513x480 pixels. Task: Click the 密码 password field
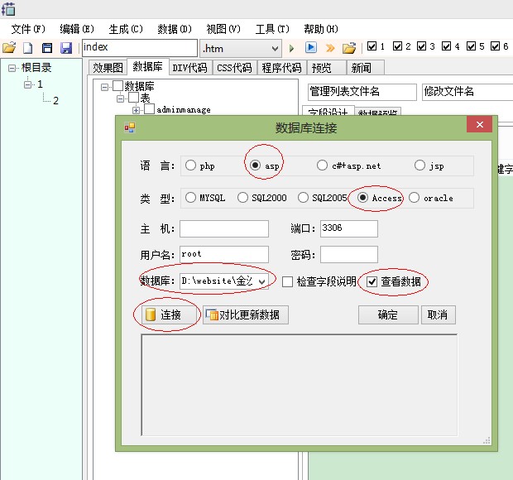pos(349,254)
